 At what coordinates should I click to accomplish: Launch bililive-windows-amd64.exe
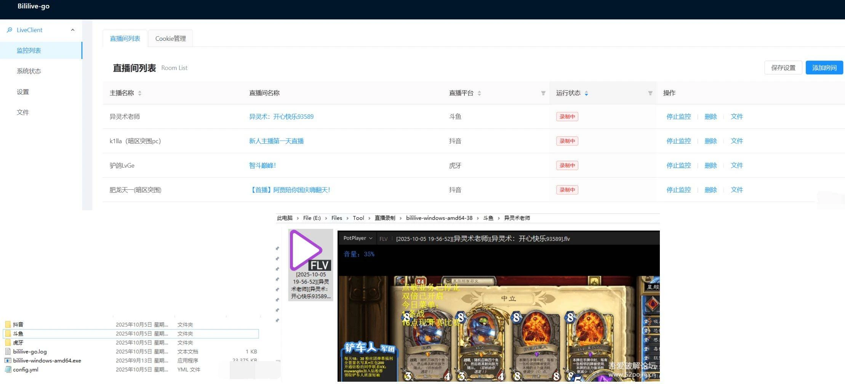pos(46,360)
